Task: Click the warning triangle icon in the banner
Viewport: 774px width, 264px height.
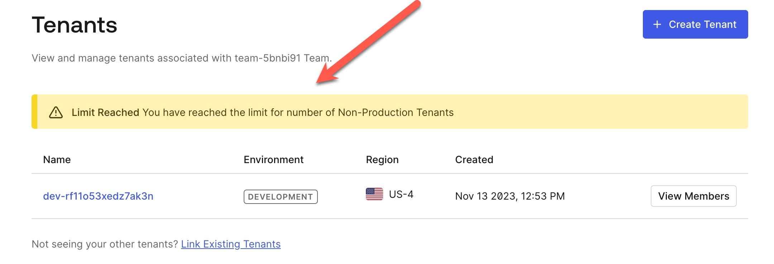Action: tap(56, 112)
